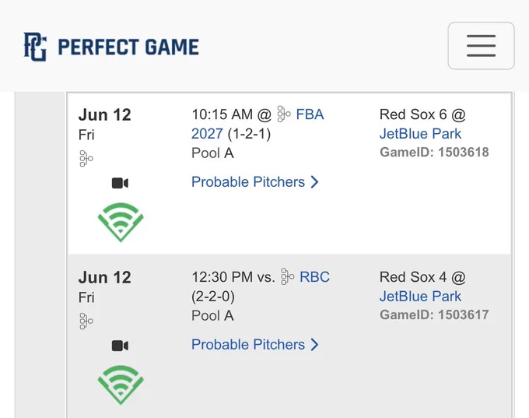
Task: Click bracket icon under Fri in first game
Action: 86,159
